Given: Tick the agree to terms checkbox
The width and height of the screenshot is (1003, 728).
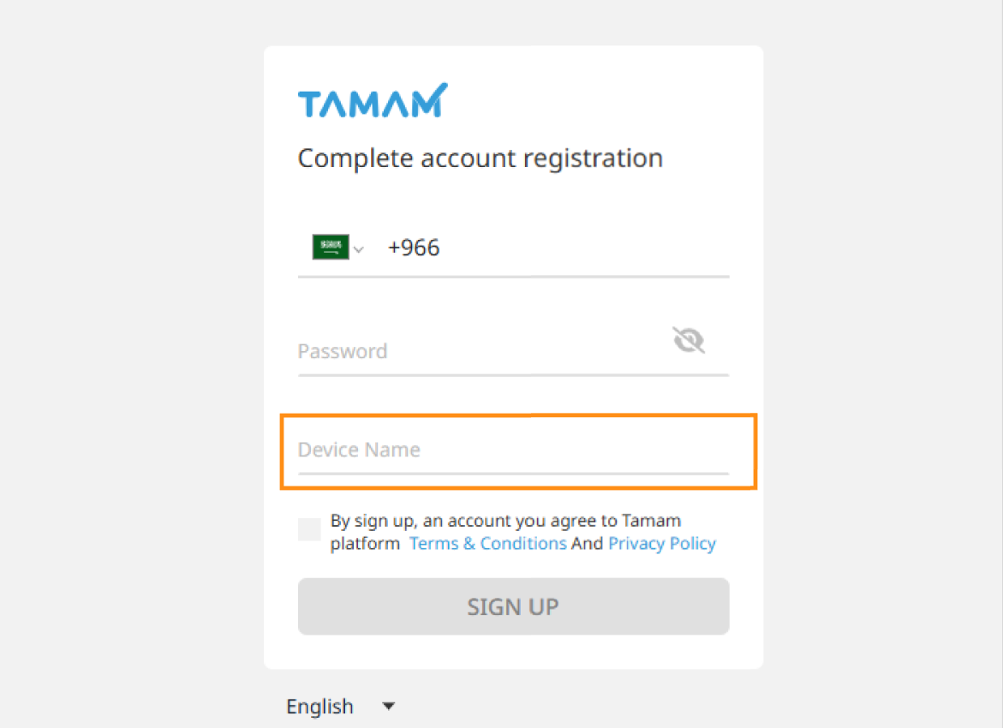Looking at the screenshot, I should pyautogui.click(x=309, y=529).
